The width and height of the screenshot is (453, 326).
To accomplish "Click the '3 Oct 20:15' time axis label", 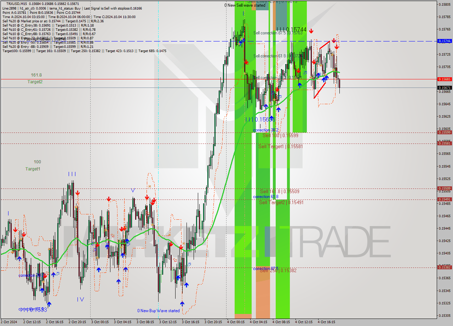I will (x=213, y=322).
